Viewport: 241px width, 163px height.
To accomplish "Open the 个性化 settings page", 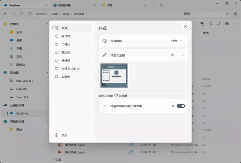I will [x=72, y=44].
